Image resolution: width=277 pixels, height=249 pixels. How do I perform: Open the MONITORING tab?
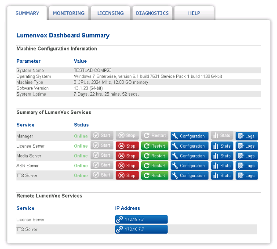[69, 13]
